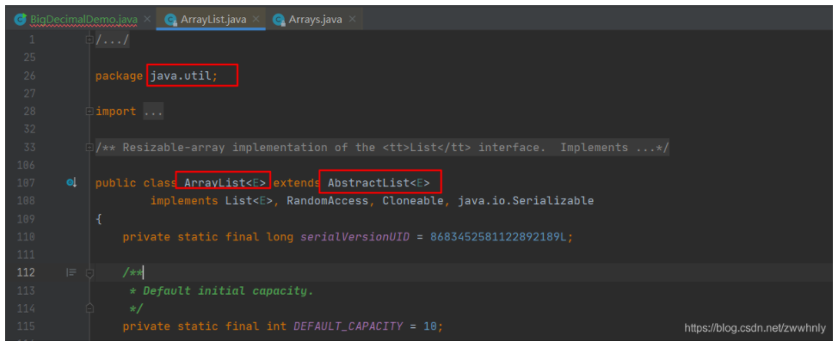The image size is (838, 347).
Task: Click java.util package name
Action: click(x=181, y=76)
